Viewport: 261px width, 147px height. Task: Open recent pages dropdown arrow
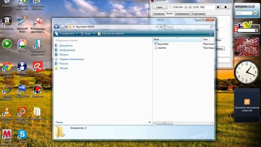point(66,27)
